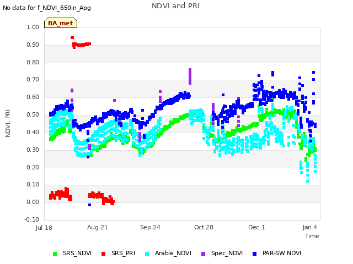The image size is (353, 264).
Task: Click the BA_met annotation box
Action: (61, 23)
